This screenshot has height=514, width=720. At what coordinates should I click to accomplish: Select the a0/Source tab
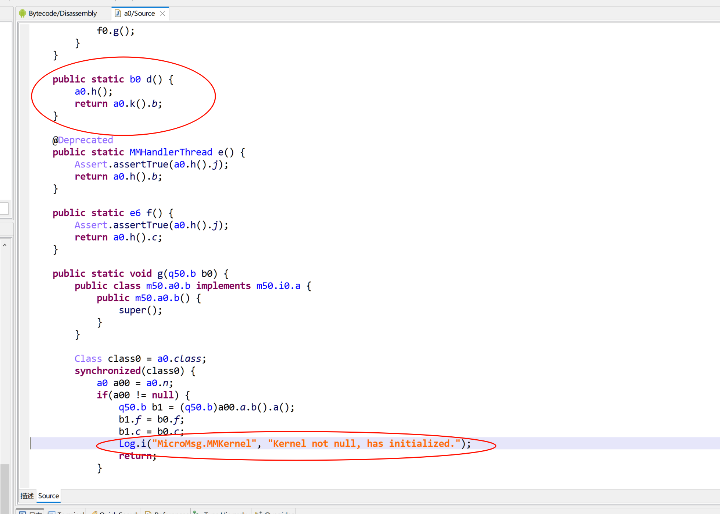click(x=139, y=14)
